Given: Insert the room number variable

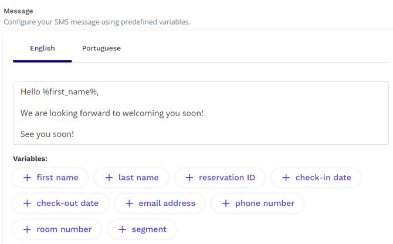Looking at the screenshot, I should tap(57, 229).
